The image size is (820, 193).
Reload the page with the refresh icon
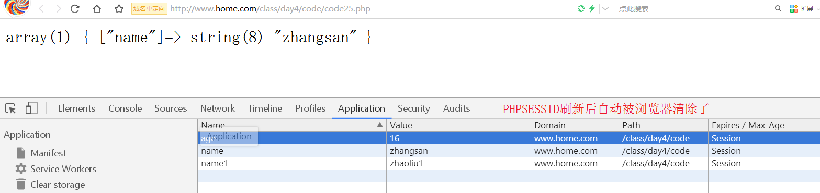[75, 9]
